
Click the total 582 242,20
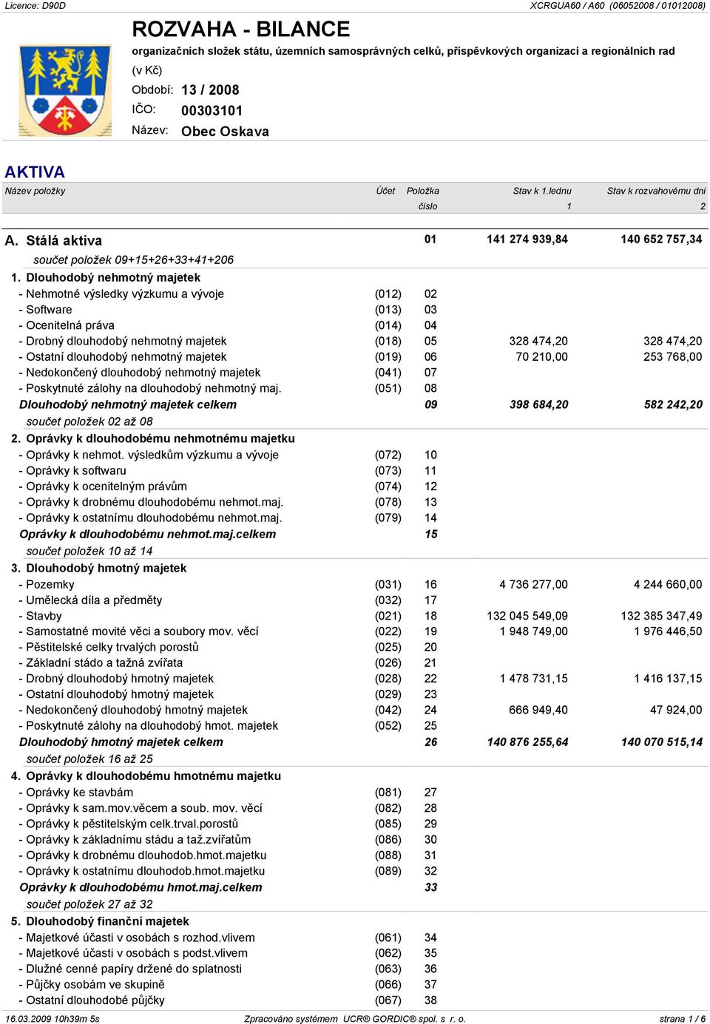(x=673, y=405)
